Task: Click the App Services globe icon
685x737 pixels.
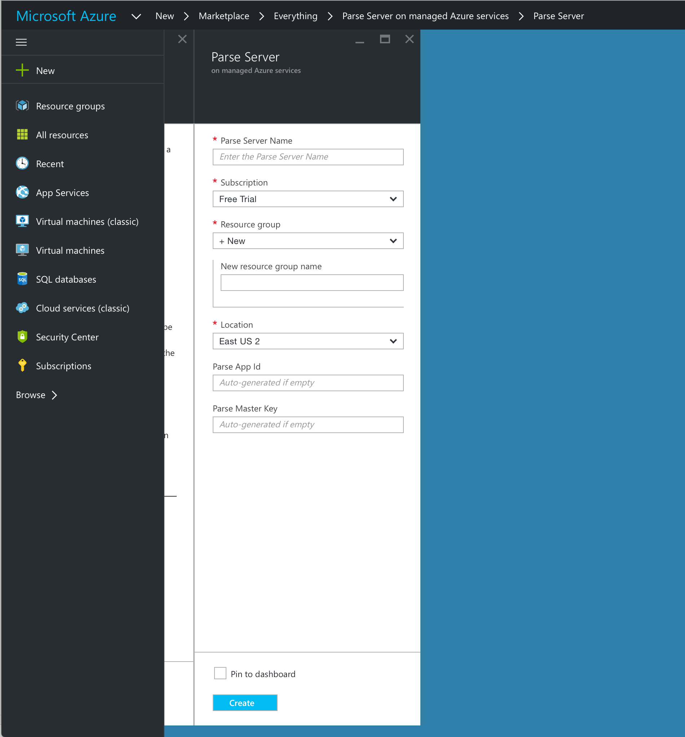Action: point(22,192)
